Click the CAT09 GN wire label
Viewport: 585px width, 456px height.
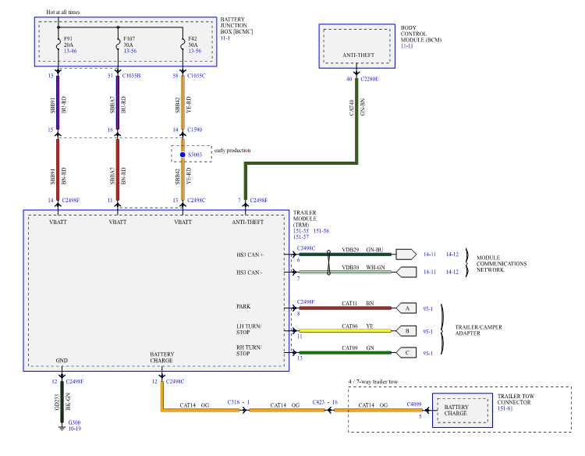(358, 347)
